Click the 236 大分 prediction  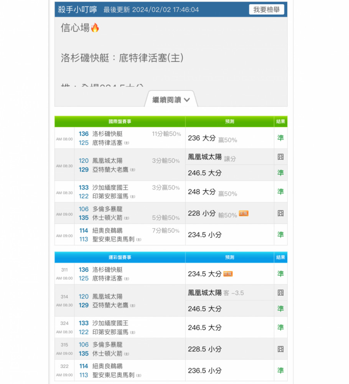click(202, 138)
